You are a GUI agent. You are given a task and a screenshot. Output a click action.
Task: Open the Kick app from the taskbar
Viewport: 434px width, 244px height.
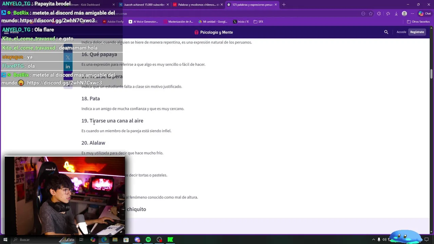[171, 240]
